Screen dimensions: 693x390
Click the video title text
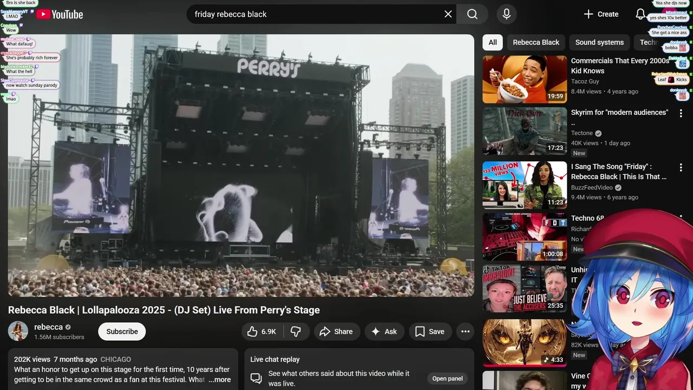pos(164,310)
